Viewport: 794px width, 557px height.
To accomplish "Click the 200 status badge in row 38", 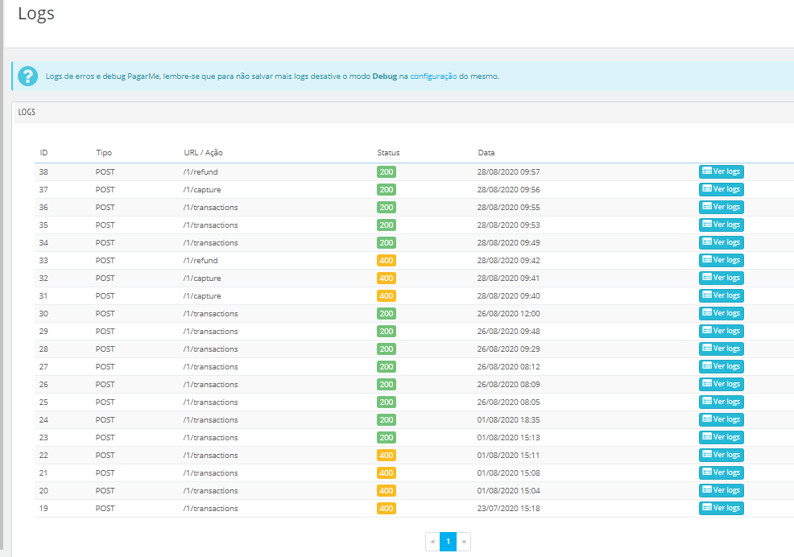I will pos(387,172).
